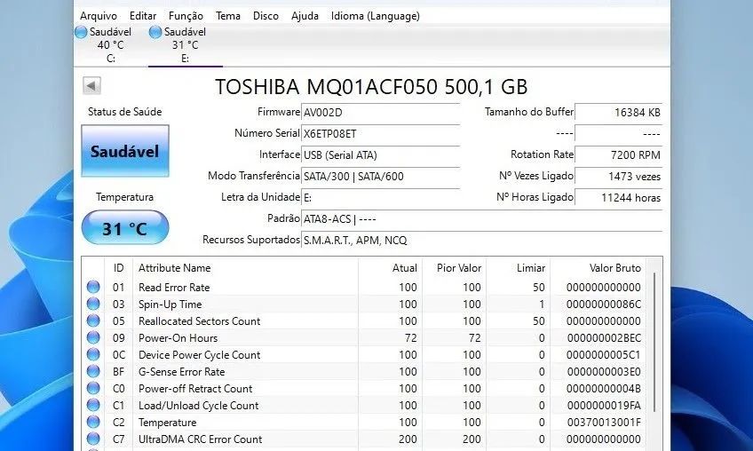This screenshot has height=451, width=753.
Task: Open the Disco menu
Action: coord(266,16)
